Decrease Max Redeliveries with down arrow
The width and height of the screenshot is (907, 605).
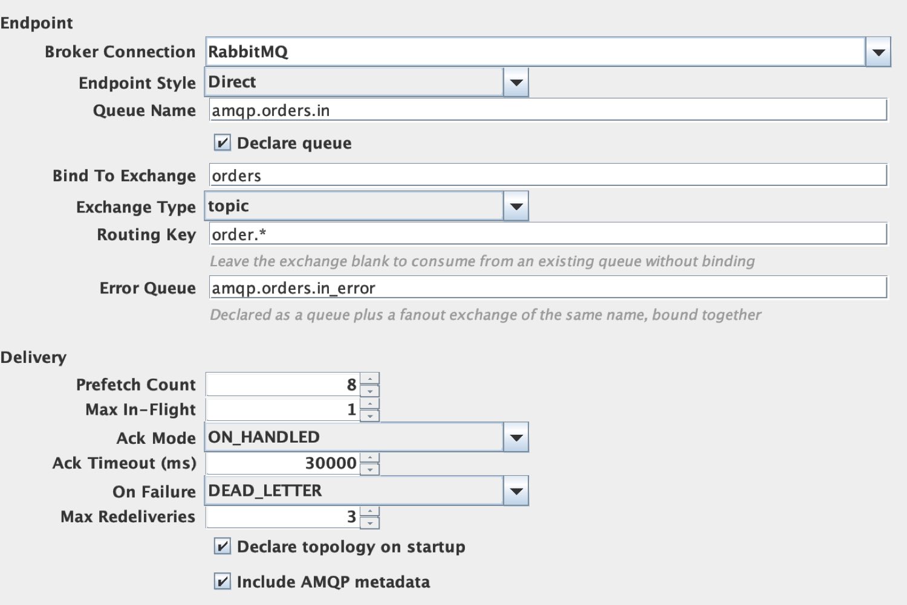point(369,523)
